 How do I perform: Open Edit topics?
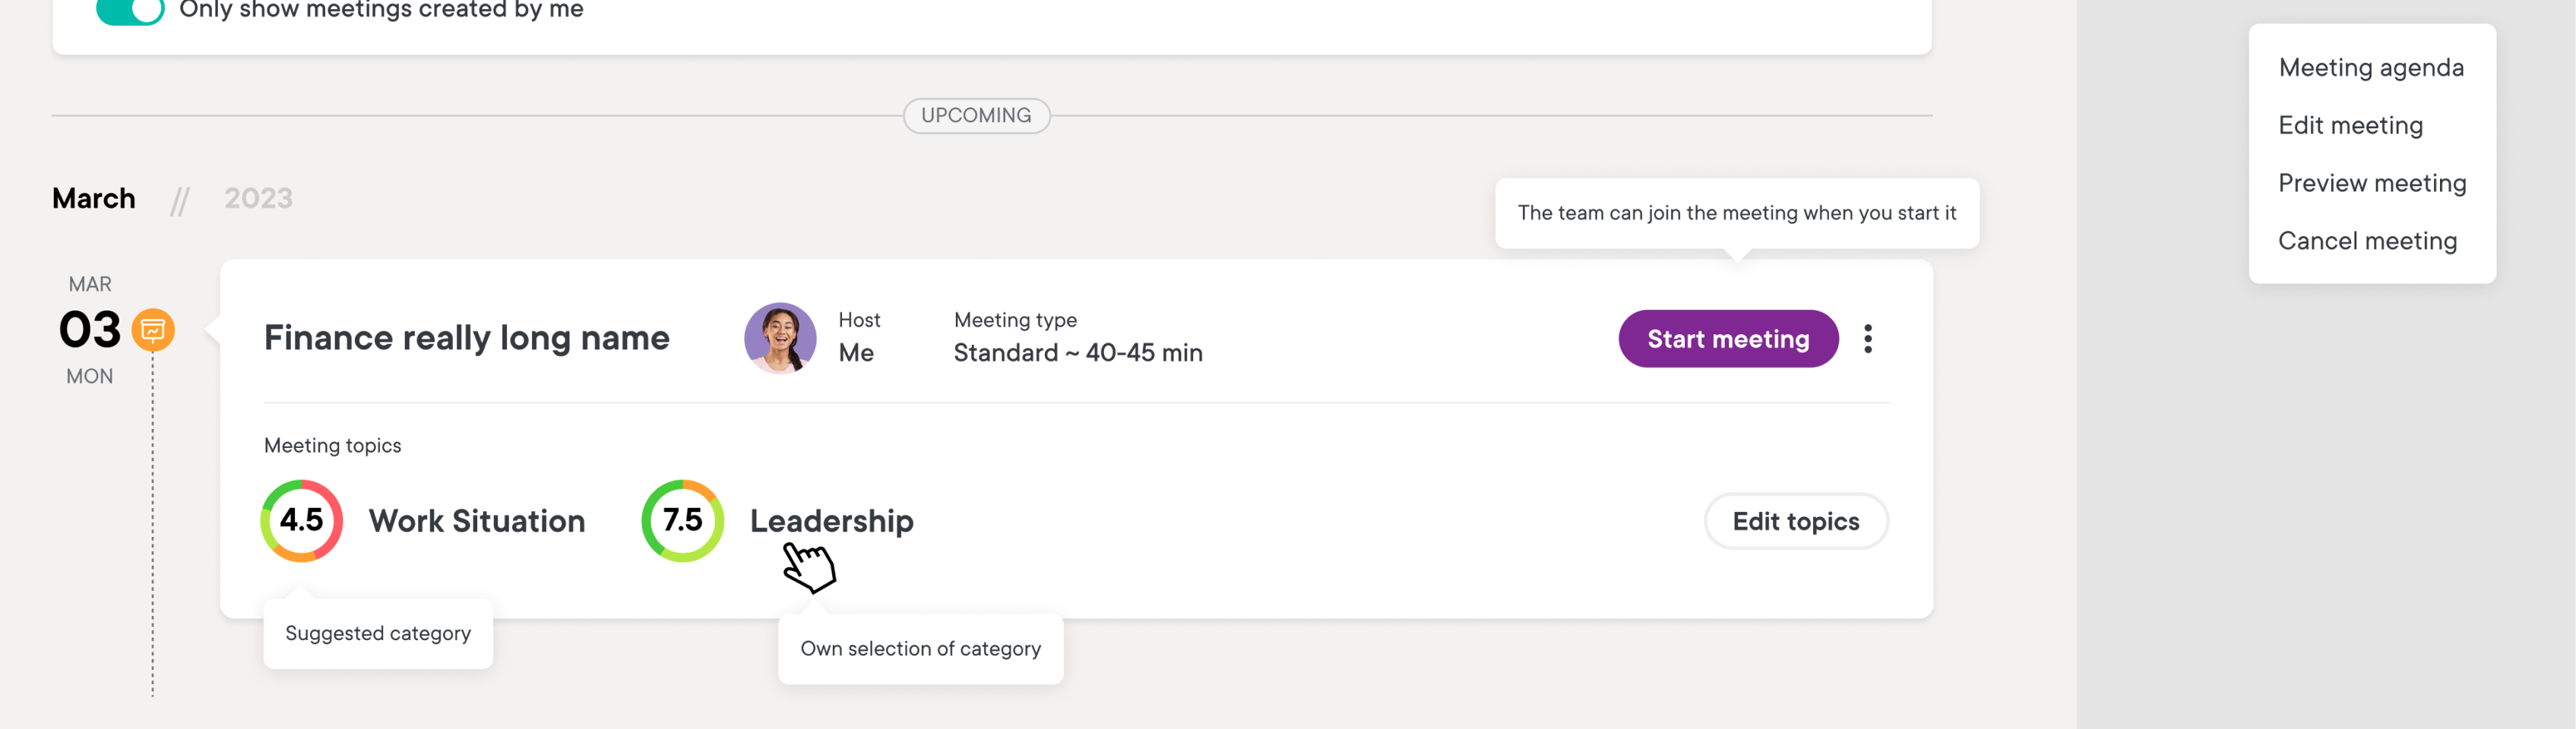[1796, 521]
